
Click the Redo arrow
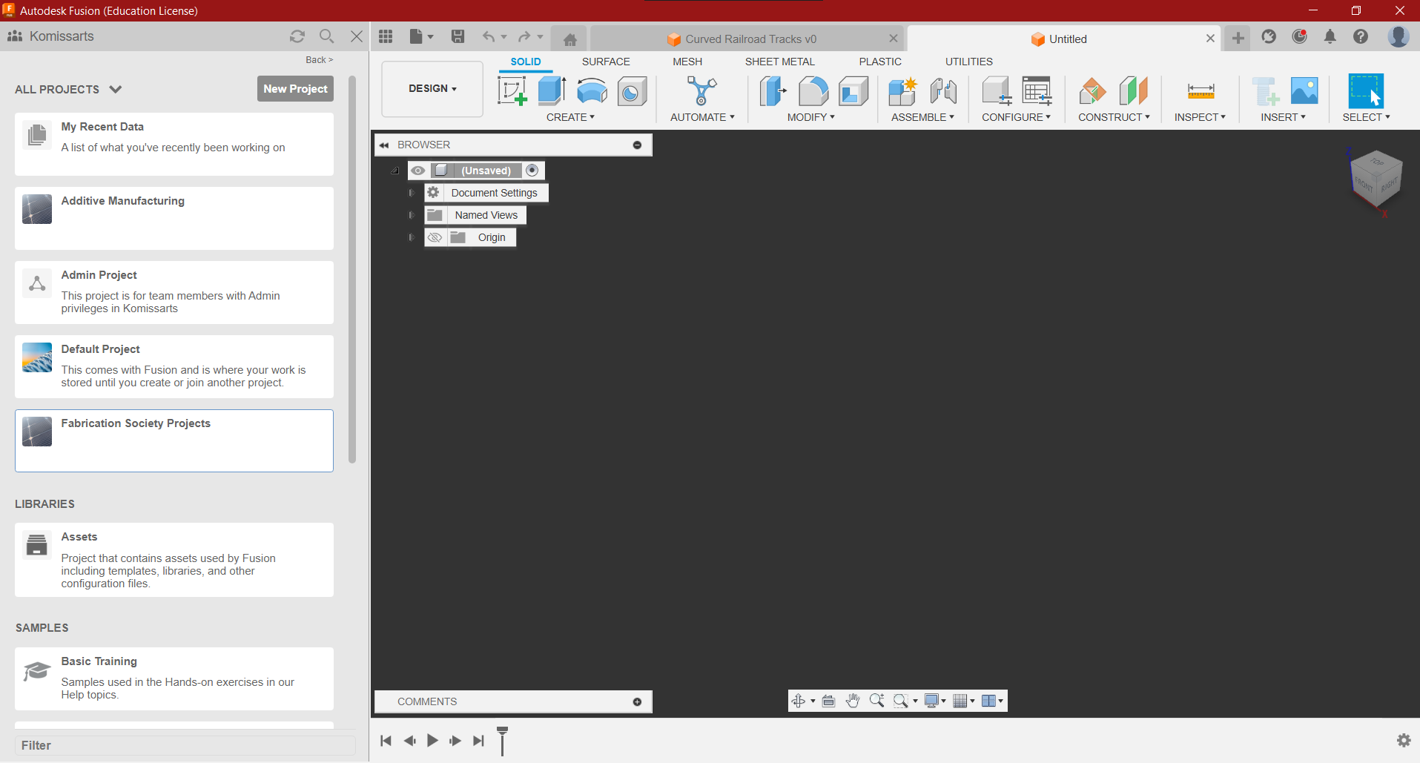tap(524, 36)
